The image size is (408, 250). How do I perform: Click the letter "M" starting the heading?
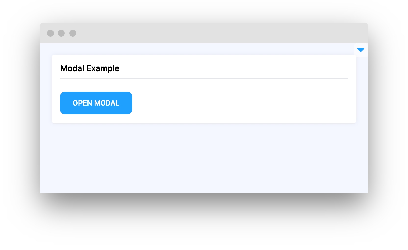pyautogui.click(x=64, y=68)
